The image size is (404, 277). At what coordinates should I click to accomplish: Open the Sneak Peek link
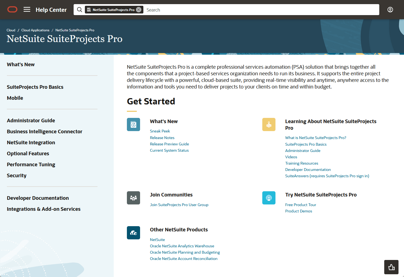coord(160,131)
